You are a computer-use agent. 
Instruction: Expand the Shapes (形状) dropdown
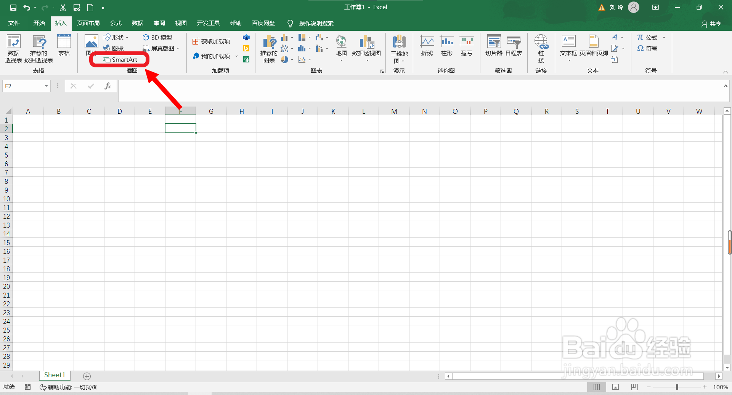point(127,37)
